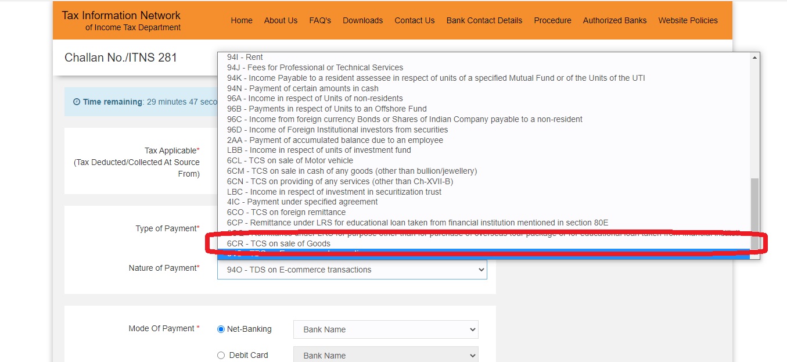The image size is (787, 362).
Task: Open the Debit Card Bank Name dropdown
Action: click(386, 356)
